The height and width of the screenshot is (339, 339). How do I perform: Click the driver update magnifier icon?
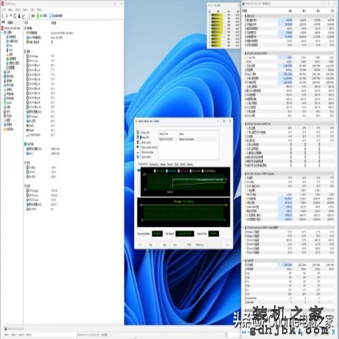coord(50,16)
